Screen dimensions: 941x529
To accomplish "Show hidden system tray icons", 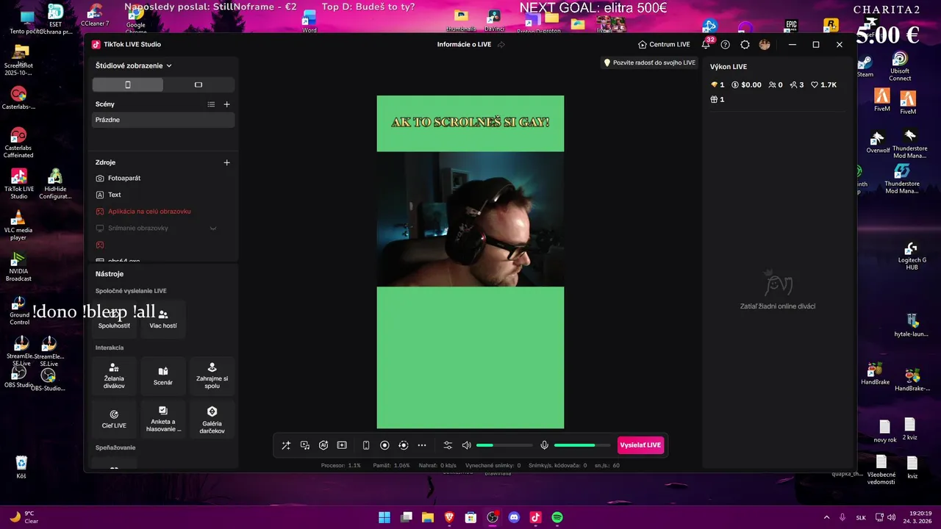I will point(826,517).
